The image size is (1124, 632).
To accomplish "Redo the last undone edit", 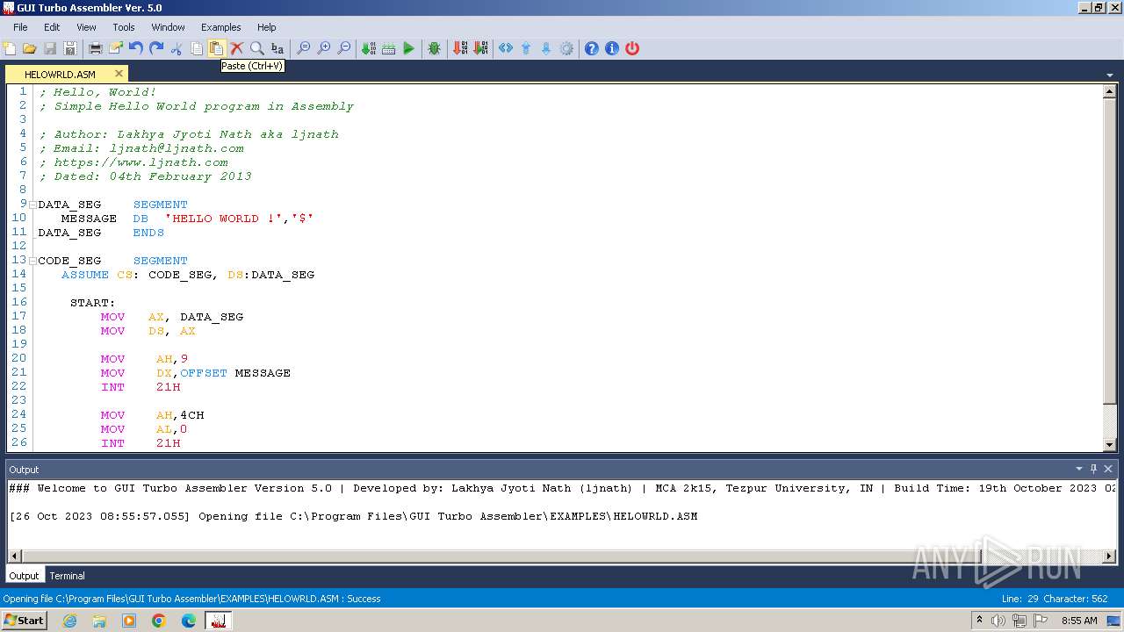I will (x=156, y=48).
